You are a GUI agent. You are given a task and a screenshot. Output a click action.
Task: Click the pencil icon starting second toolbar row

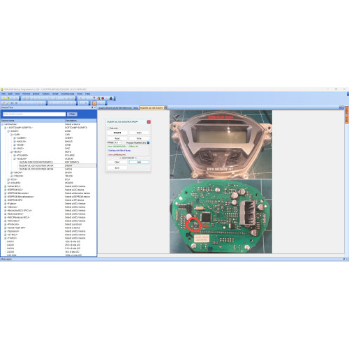tap(3, 103)
